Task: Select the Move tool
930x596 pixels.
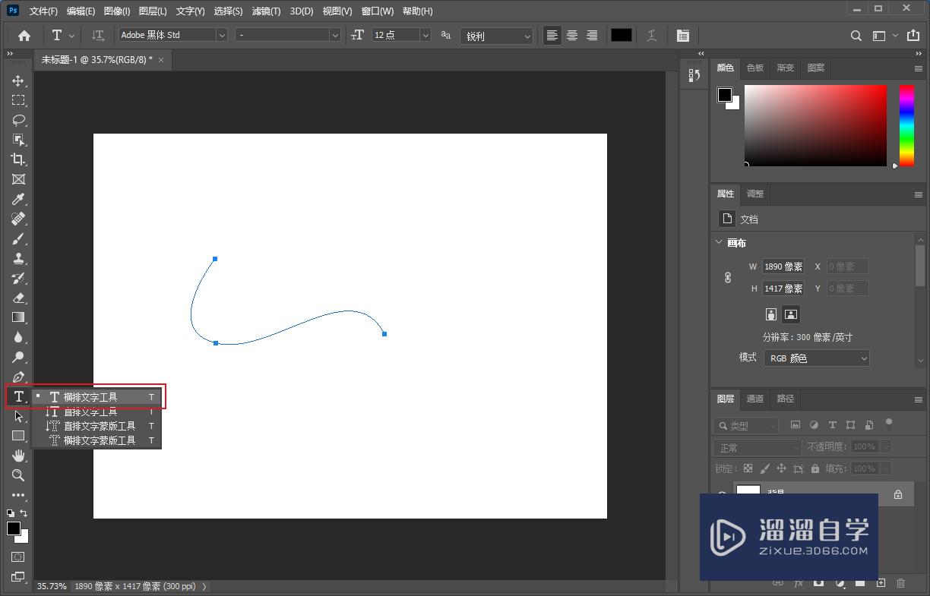Action: (x=18, y=80)
